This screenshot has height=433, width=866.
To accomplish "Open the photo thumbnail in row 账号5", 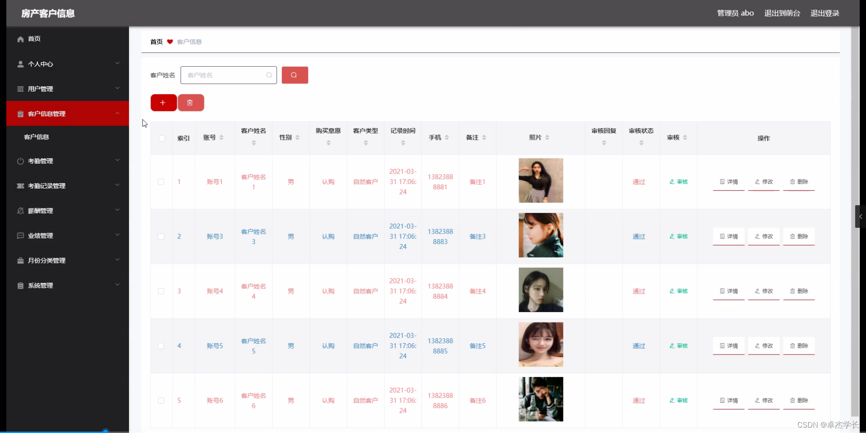I will pos(541,345).
